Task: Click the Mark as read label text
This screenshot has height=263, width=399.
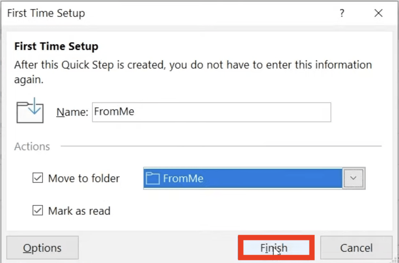Action: click(79, 211)
